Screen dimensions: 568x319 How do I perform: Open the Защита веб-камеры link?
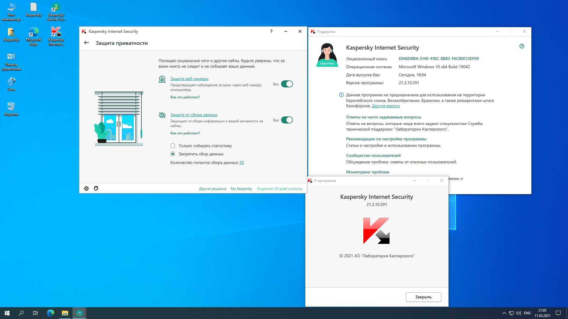(189, 79)
